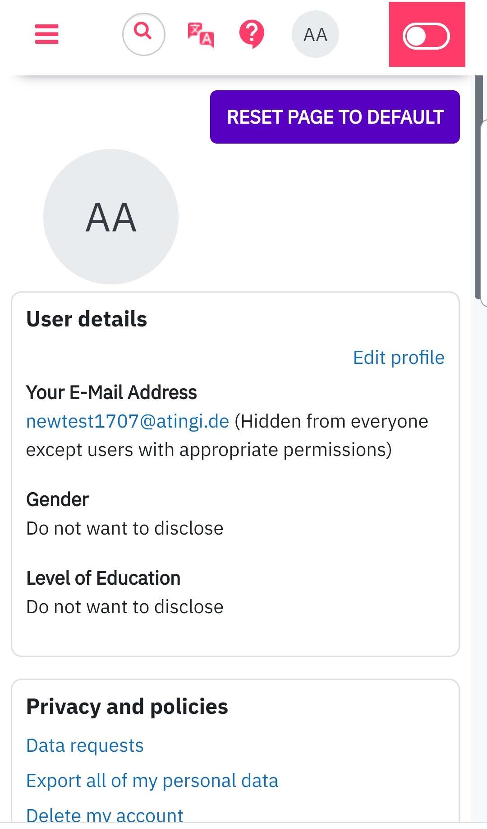This screenshot has height=829, width=487.
Task: Select Export all of my personal data
Action: [x=152, y=781]
